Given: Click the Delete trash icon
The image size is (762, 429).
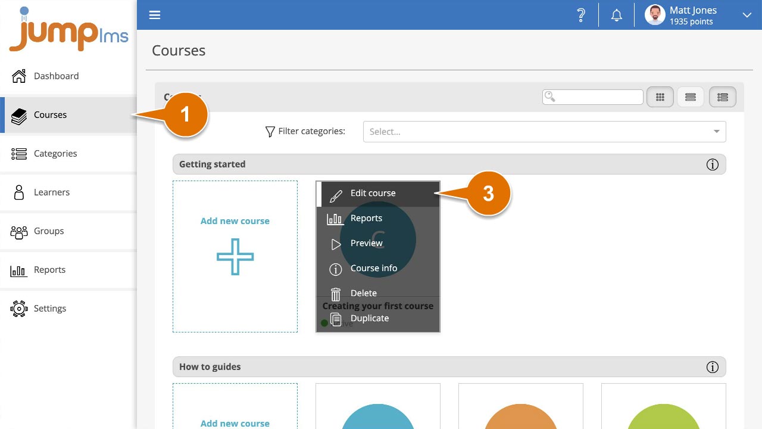Looking at the screenshot, I should (x=336, y=294).
